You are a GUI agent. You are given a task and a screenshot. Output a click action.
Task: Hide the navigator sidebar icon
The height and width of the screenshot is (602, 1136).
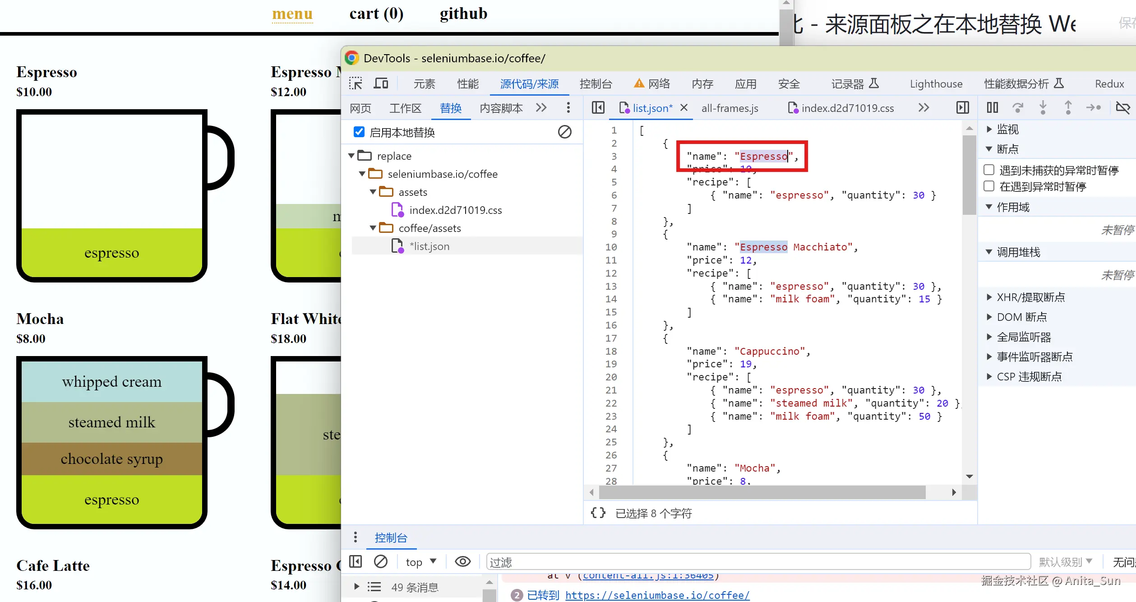pyautogui.click(x=598, y=107)
